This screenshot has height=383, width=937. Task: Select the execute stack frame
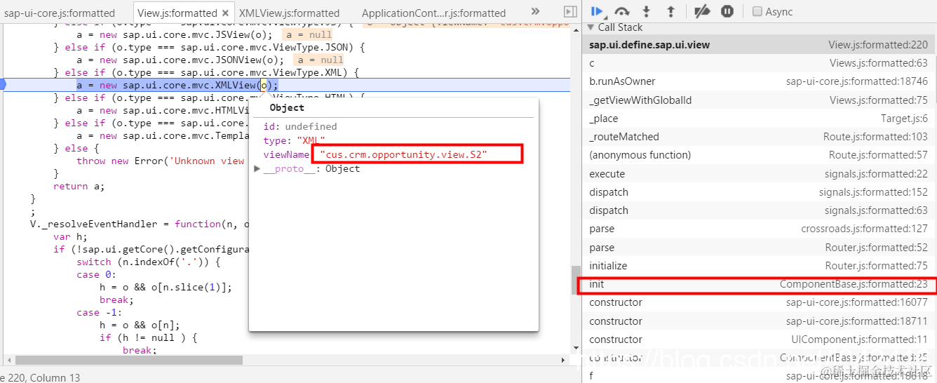point(760,173)
